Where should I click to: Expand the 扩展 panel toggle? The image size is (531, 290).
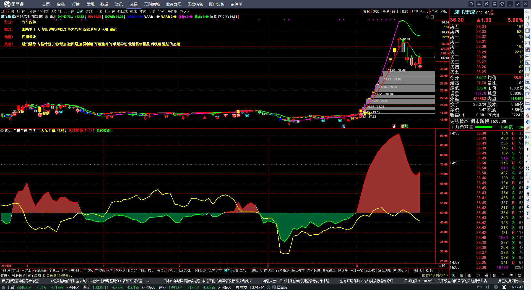click(5, 275)
